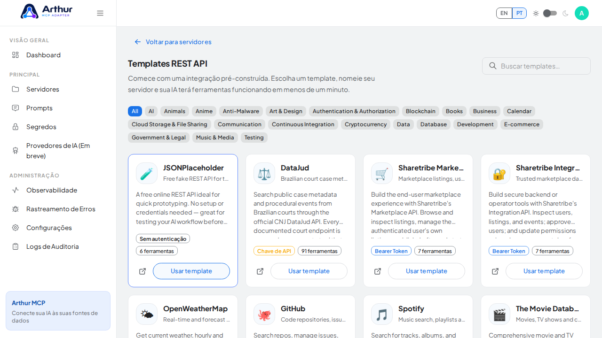
Task: Click the OpenWeatherMap cloud icon
Action: (147, 314)
